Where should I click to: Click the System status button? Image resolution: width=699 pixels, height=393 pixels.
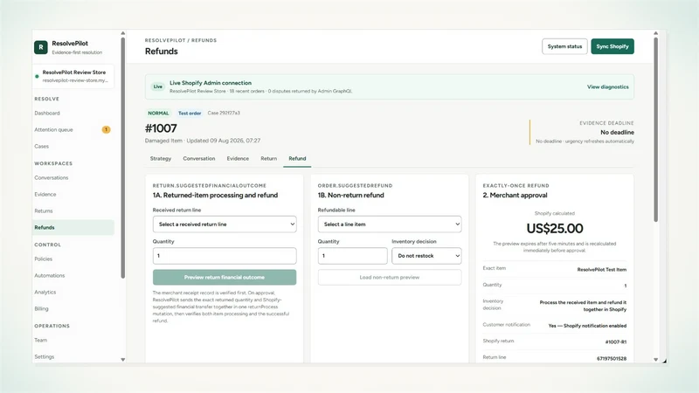(x=564, y=46)
